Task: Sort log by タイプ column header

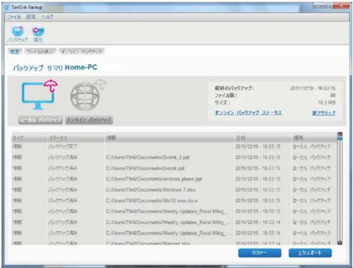Action: pos(29,138)
